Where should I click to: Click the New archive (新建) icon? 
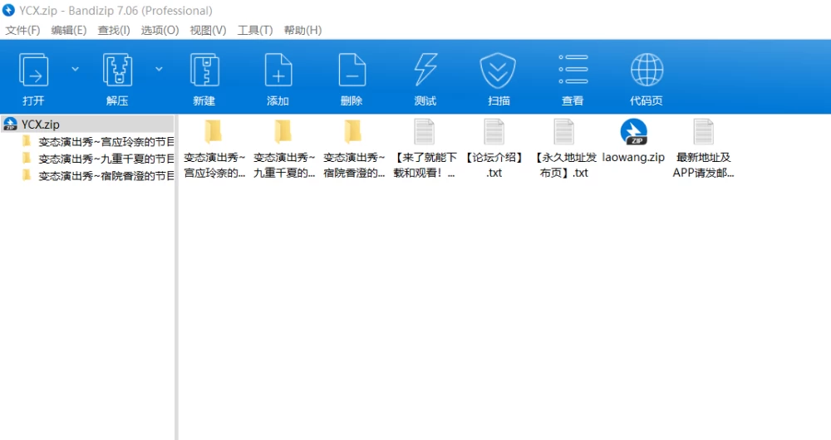click(x=204, y=70)
